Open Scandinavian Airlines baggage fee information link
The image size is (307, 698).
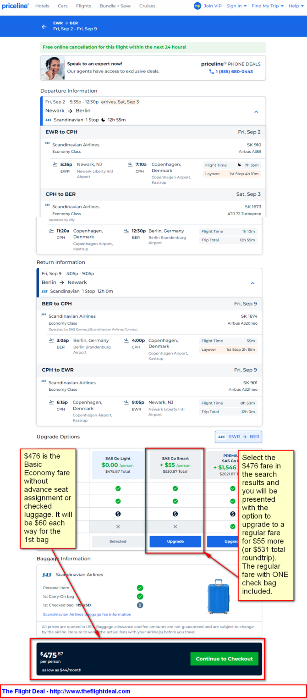[87, 614]
